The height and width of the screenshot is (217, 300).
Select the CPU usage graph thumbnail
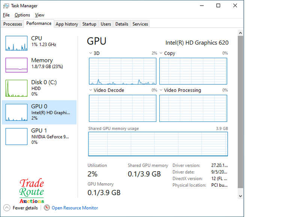16,43
